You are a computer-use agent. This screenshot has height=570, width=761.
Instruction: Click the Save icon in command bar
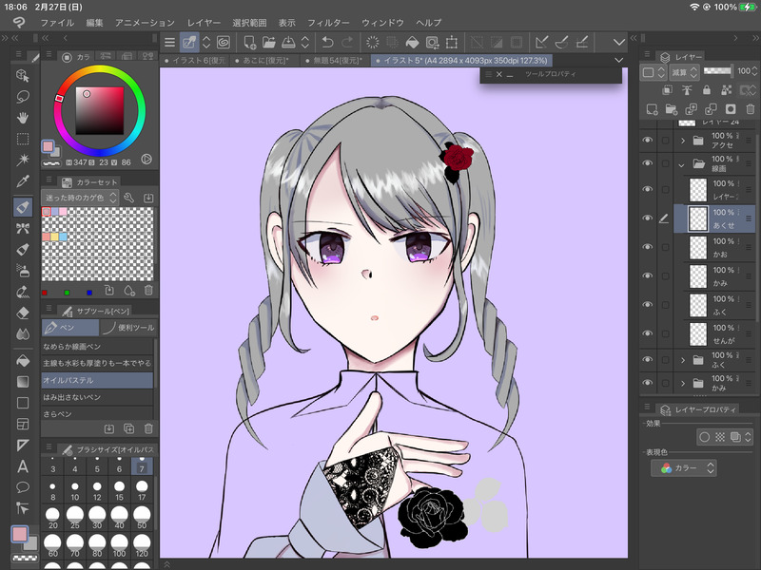click(x=288, y=43)
